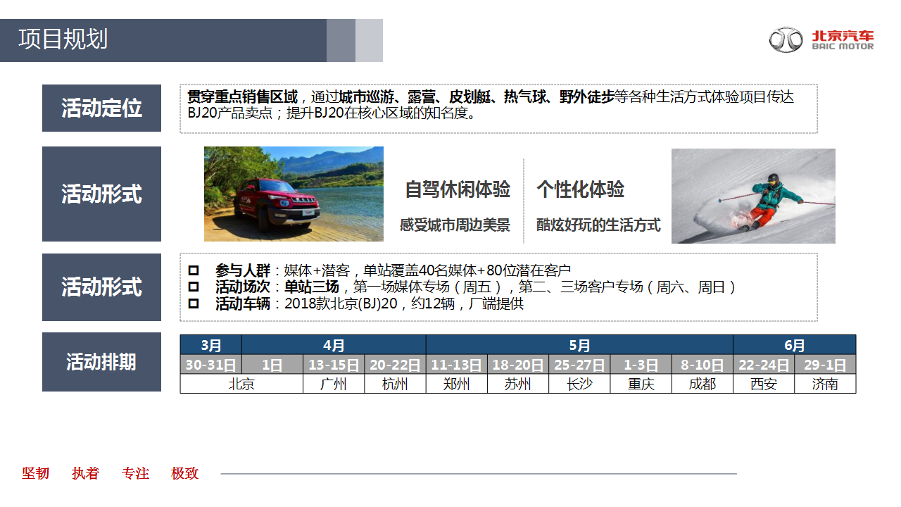Click the 贯穿重点销售区域 description text
The width and height of the screenshot is (901, 507).
click(x=491, y=105)
